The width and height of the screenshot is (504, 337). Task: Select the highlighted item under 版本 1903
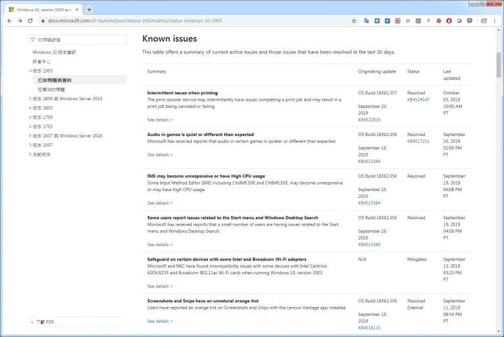(x=79, y=80)
